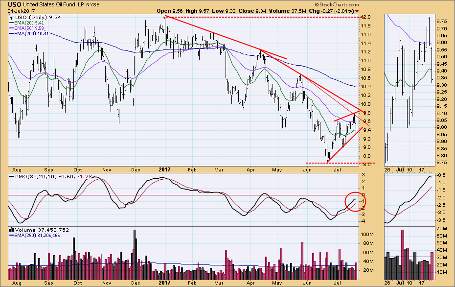The height and width of the screenshot is (287, 455).
Task: Click the 8.6 price axis label
Action: 366,165
